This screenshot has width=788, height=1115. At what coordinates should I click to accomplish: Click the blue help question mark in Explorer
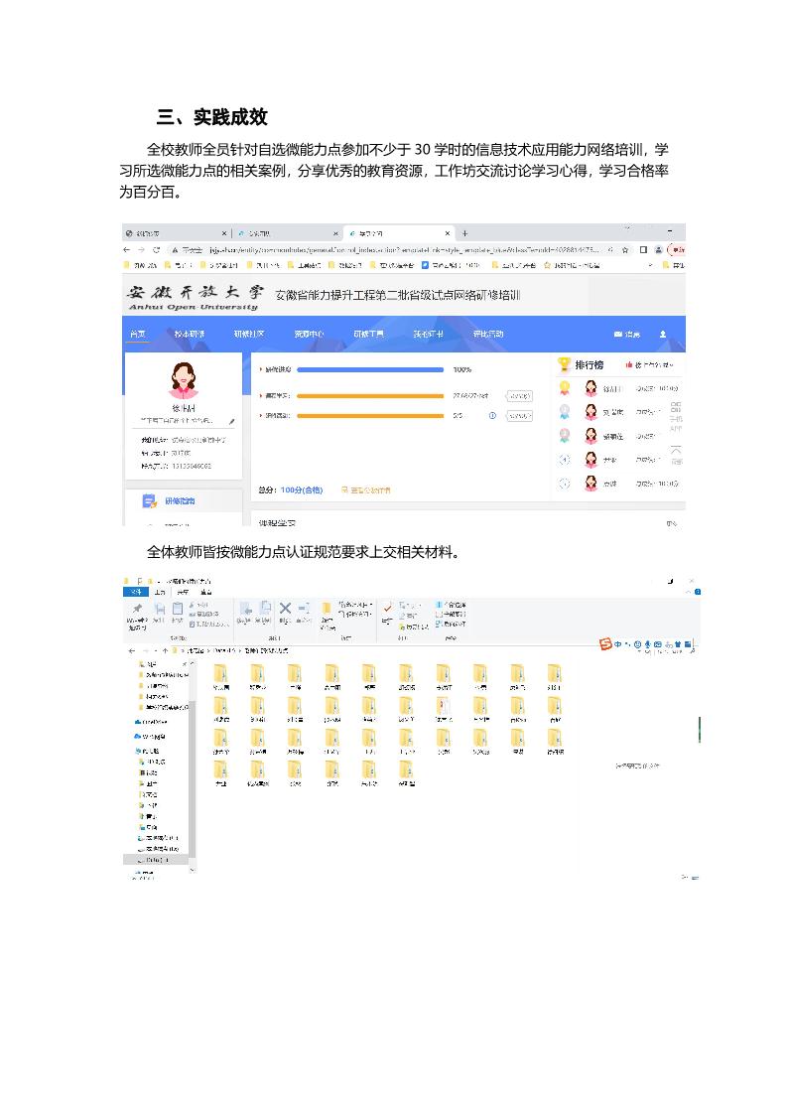698,592
